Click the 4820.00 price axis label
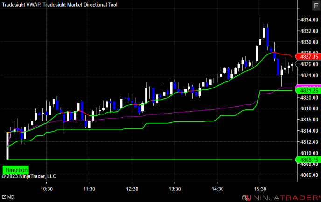Screen dimensions: 321x202 (309, 98)
